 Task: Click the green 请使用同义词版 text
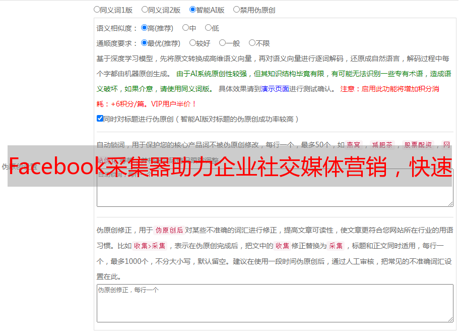pyautogui.click(x=185, y=89)
